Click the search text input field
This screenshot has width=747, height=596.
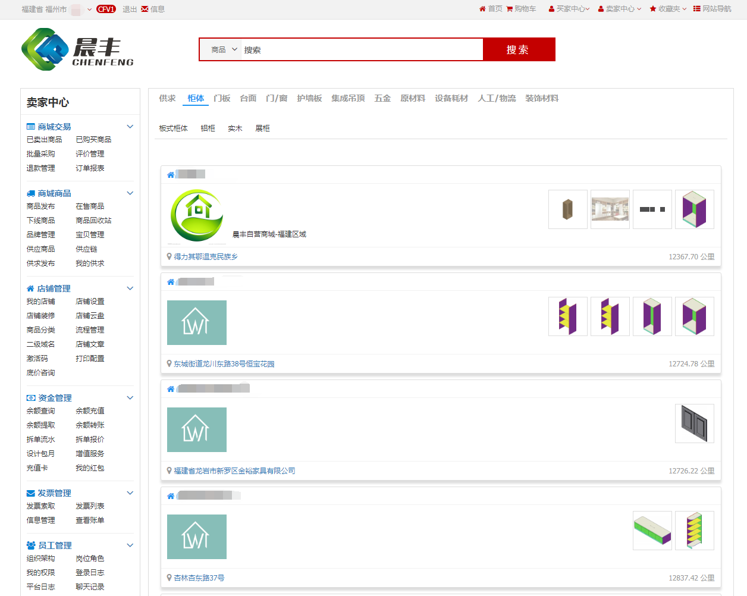[x=360, y=50]
